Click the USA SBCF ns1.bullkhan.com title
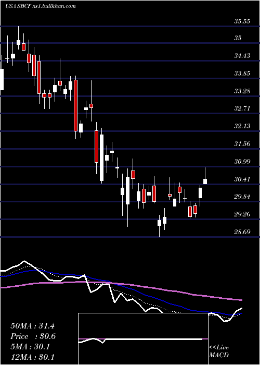This screenshot has height=365, width=260. tap(41, 6)
